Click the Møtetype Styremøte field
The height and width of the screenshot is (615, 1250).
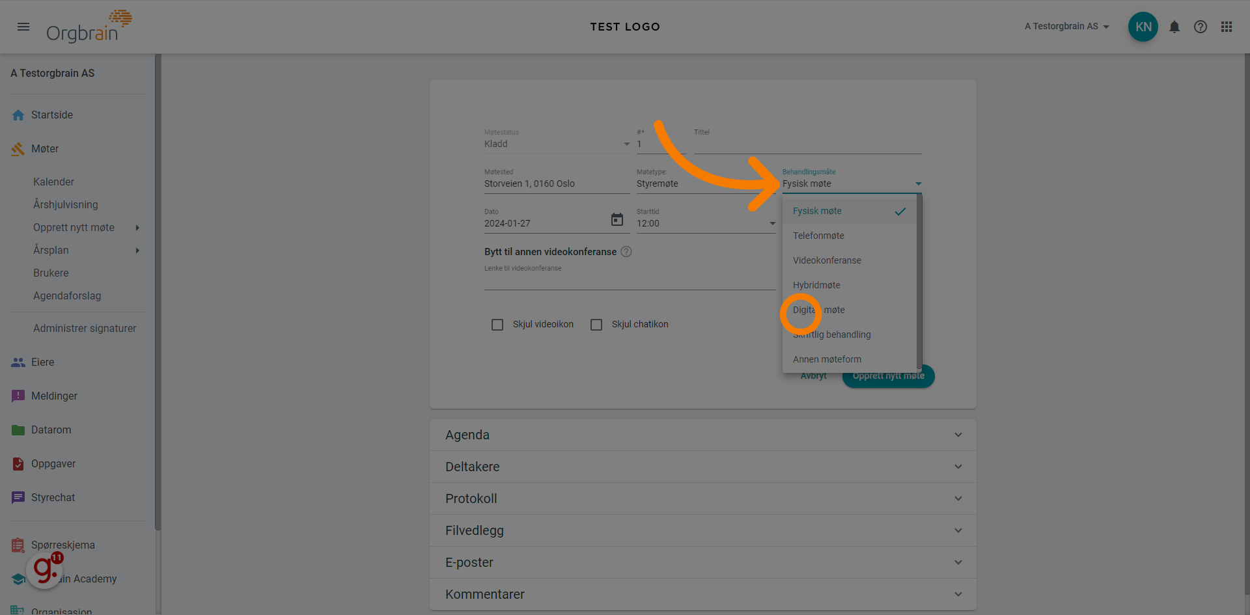point(706,184)
